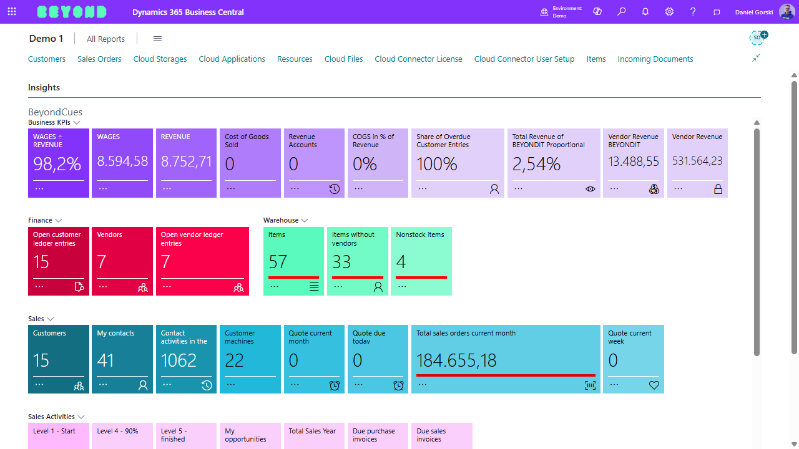Open the app launcher waffle icon
799x449 pixels.
12,12
